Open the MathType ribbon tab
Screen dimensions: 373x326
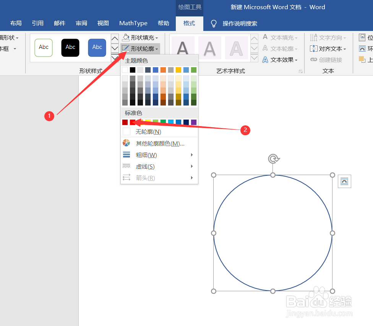click(x=133, y=23)
